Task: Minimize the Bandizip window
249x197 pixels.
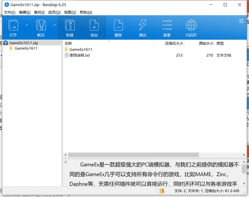Action: (x=211, y=5)
